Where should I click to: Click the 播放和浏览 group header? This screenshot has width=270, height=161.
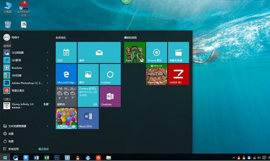click(x=130, y=37)
